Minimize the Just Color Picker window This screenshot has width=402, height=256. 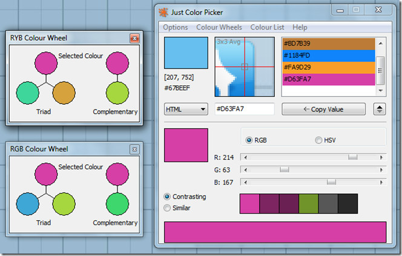click(x=340, y=10)
